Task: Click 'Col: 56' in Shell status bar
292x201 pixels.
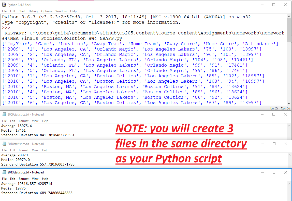Action: 285,108
